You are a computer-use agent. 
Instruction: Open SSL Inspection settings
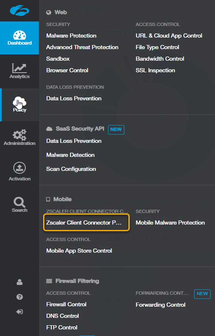(155, 70)
